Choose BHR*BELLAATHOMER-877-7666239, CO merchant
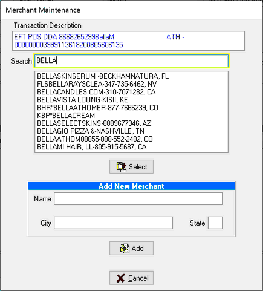The image size is (263, 291). (x=131, y=108)
